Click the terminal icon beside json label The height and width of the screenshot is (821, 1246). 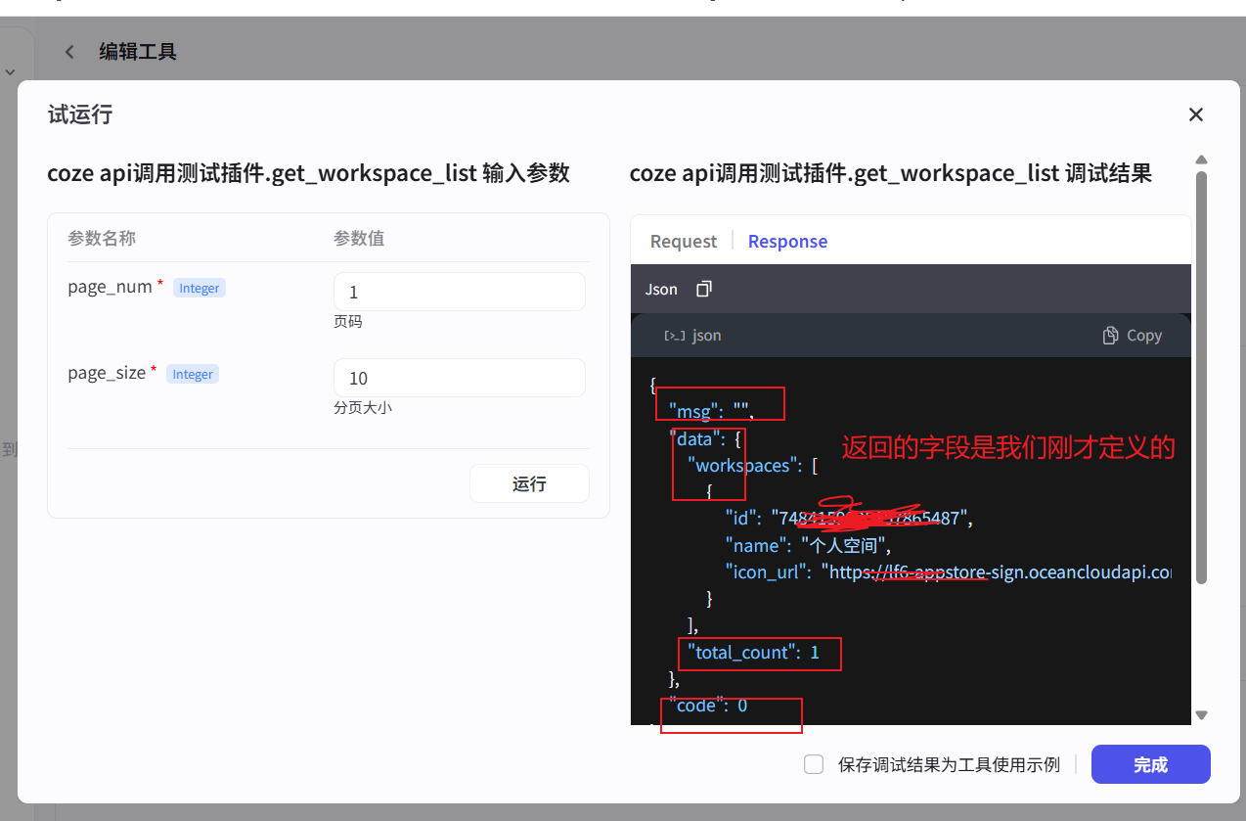click(x=674, y=336)
